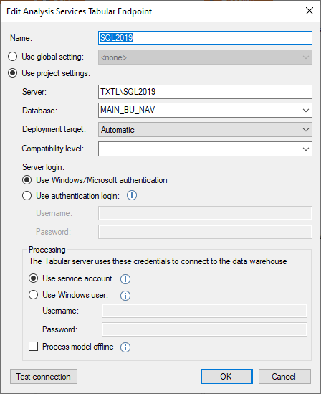Select the Use project settings radio button
Screen dimensions: 321x394
coord(13,73)
